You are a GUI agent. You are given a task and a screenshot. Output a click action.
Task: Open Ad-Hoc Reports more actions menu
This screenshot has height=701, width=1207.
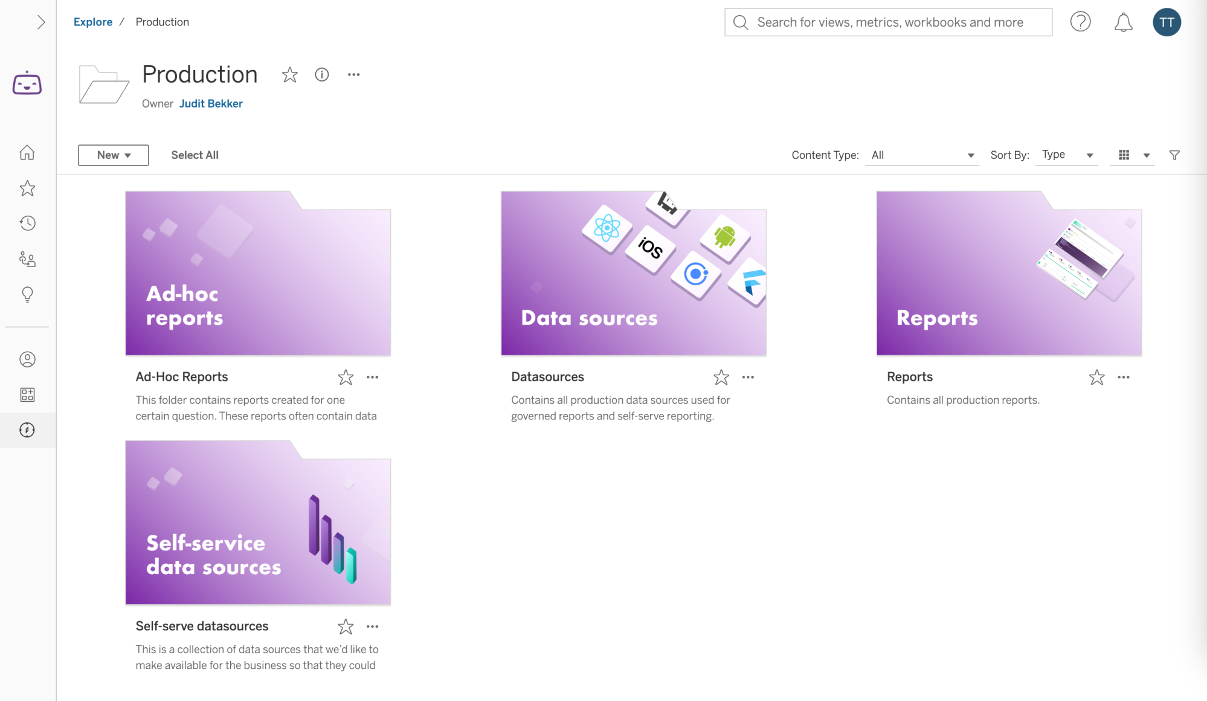373,377
